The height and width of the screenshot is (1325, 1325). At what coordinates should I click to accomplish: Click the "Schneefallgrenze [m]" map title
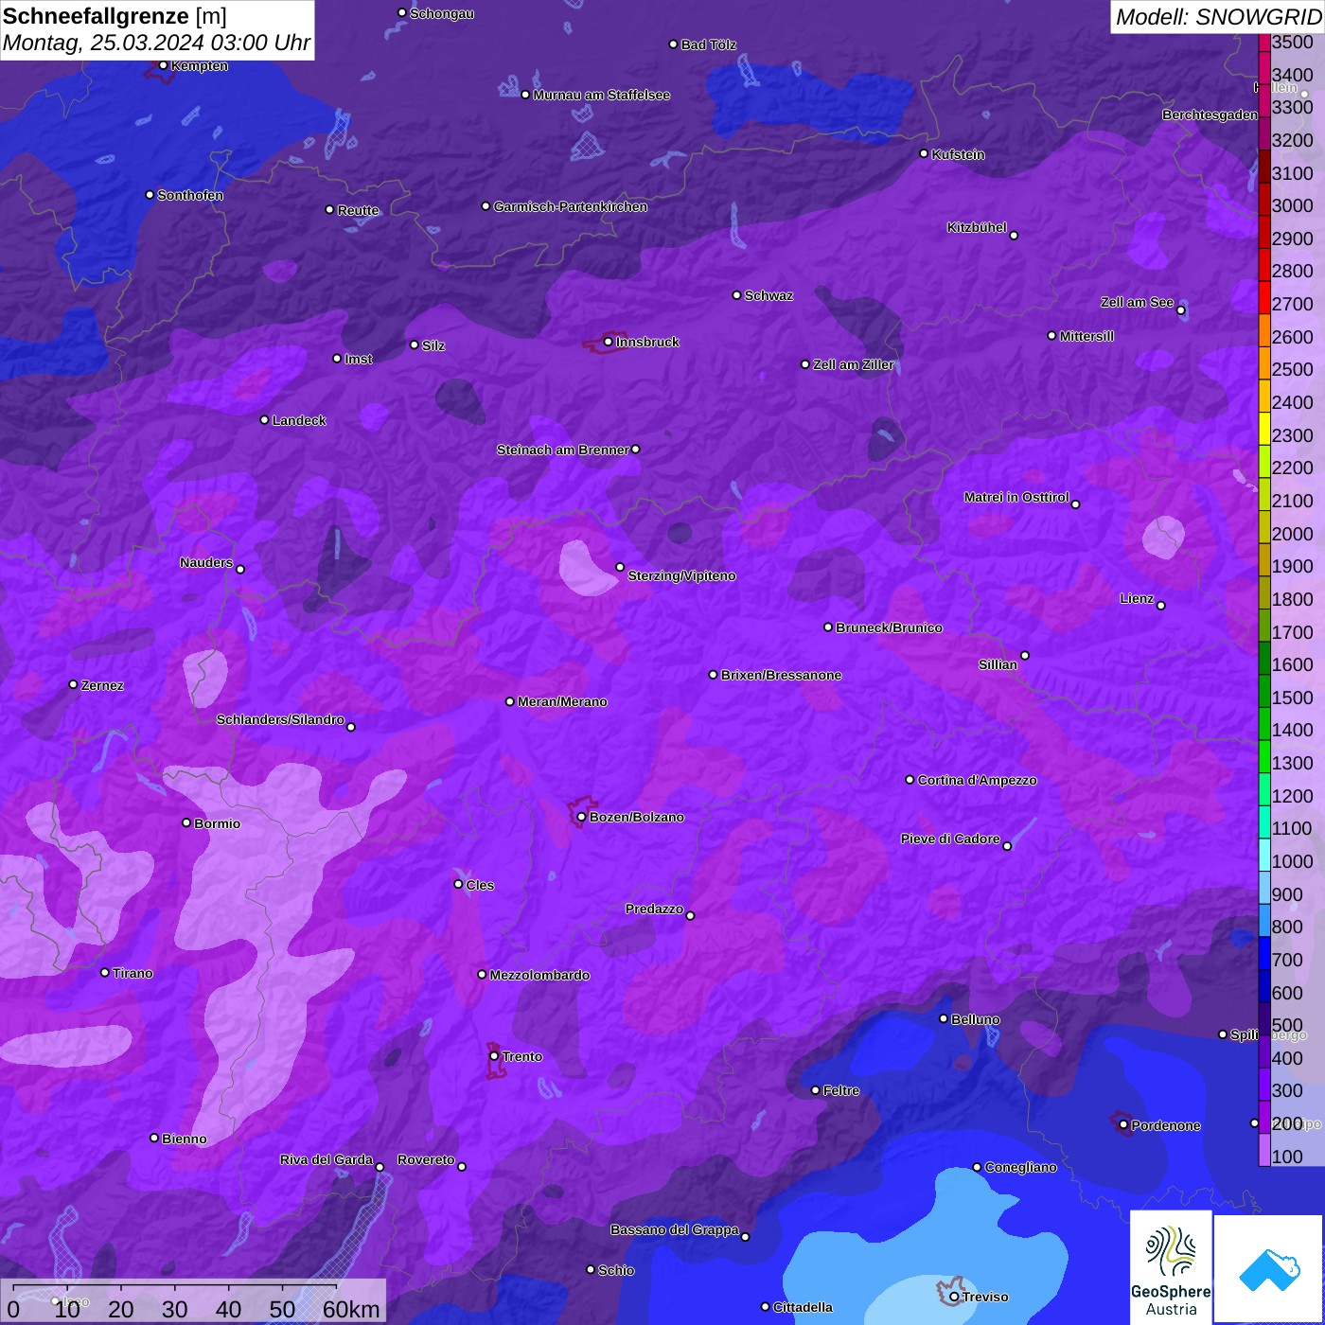115,16
